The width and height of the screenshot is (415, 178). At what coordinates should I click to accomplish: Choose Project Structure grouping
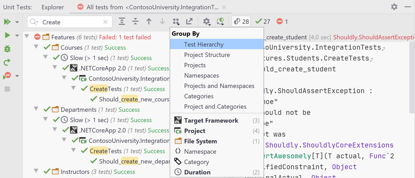217,55
